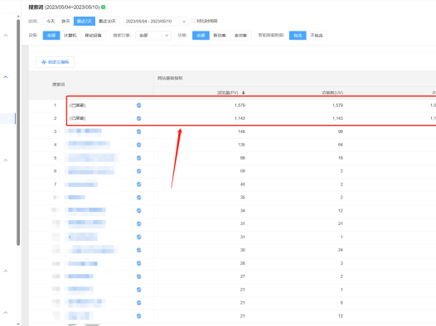436x326 pixels.
Task: Choose 老访客 visitor filter
Action: (x=241, y=36)
